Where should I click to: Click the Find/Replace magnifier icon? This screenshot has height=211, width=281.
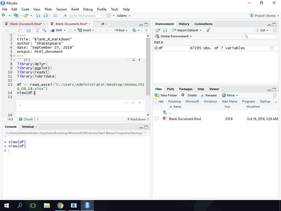point(44,30)
